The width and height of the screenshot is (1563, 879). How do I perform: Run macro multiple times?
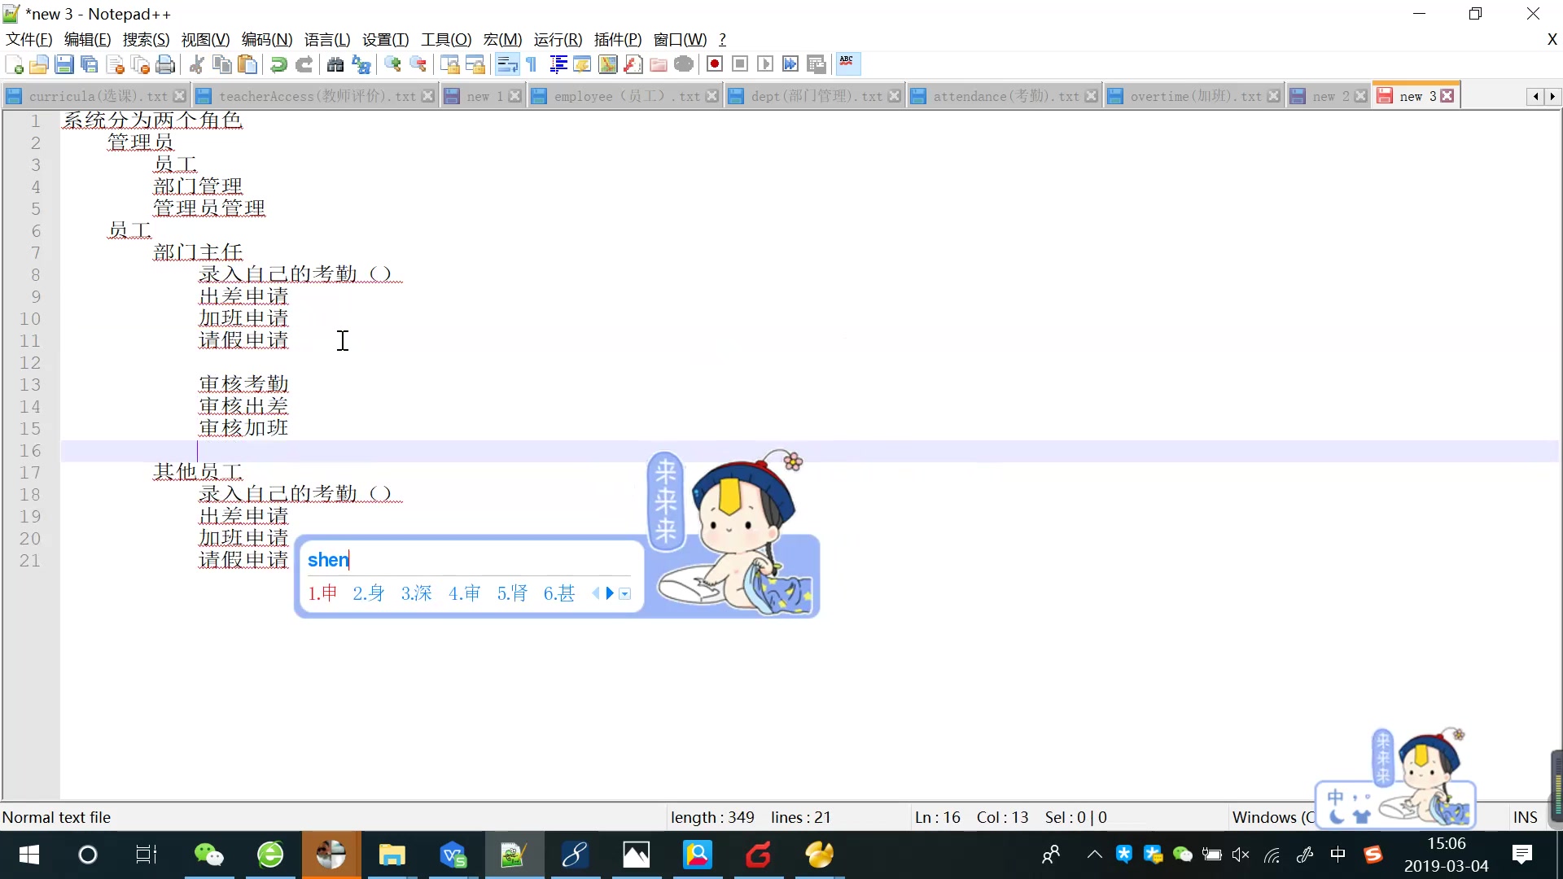790,64
